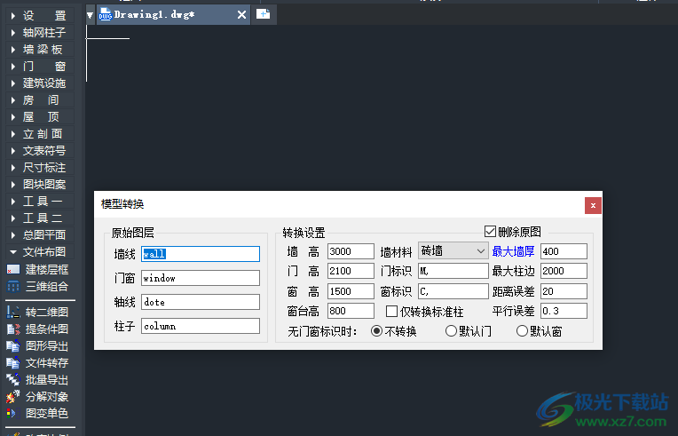Select the 默认窗 radio option

[522, 331]
